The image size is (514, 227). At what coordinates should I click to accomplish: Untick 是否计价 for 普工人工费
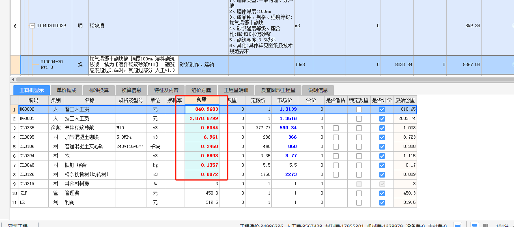[x=382, y=109]
